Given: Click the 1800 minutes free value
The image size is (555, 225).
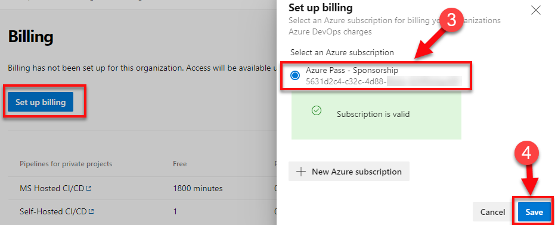Looking at the screenshot, I should point(197,188).
